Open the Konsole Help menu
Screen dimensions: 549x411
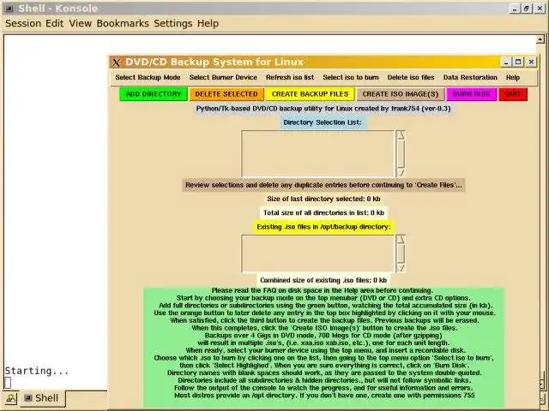tap(208, 23)
